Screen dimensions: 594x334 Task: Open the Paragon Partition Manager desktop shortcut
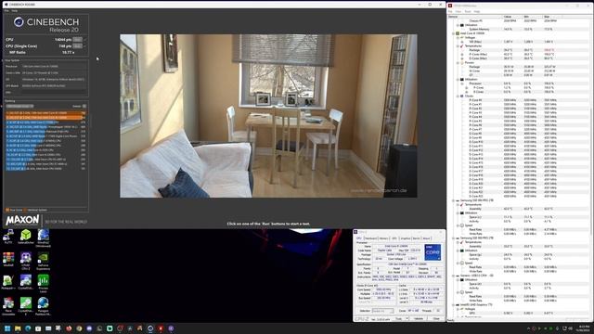pos(44,306)
